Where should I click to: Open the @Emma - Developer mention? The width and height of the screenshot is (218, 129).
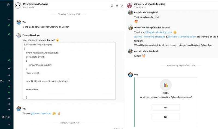[x=41, y=114]
